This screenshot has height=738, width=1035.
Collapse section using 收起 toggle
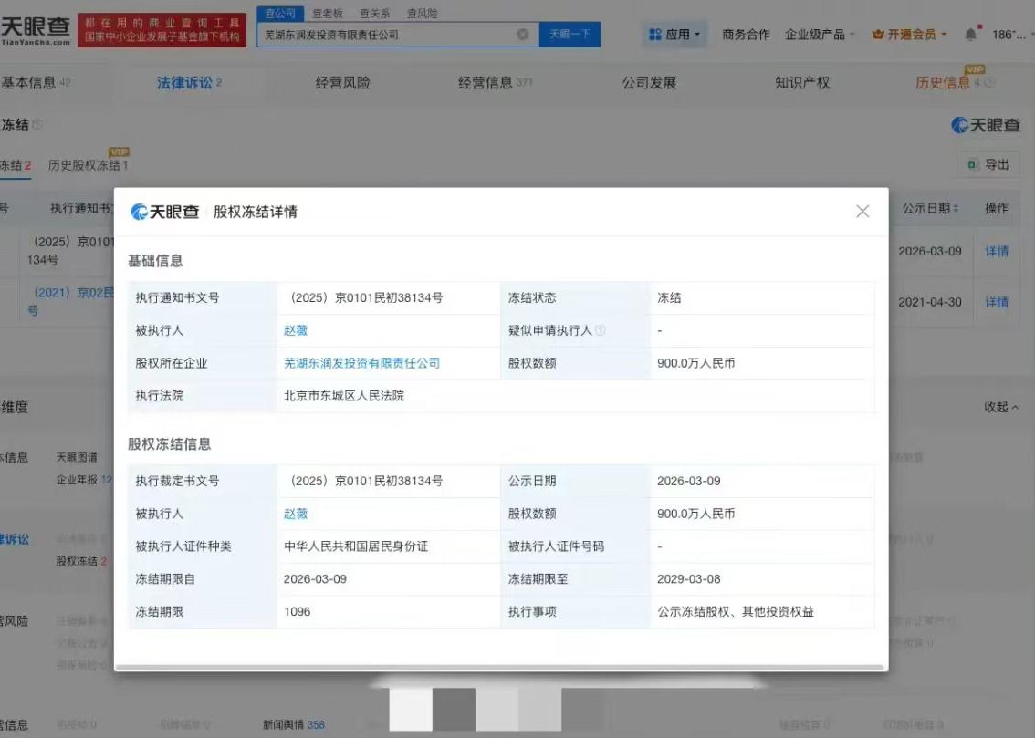point(1001,407)
